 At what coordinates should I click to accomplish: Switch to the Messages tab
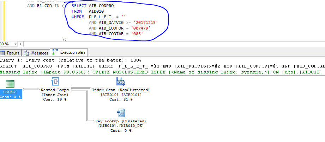tap(40, 53)
